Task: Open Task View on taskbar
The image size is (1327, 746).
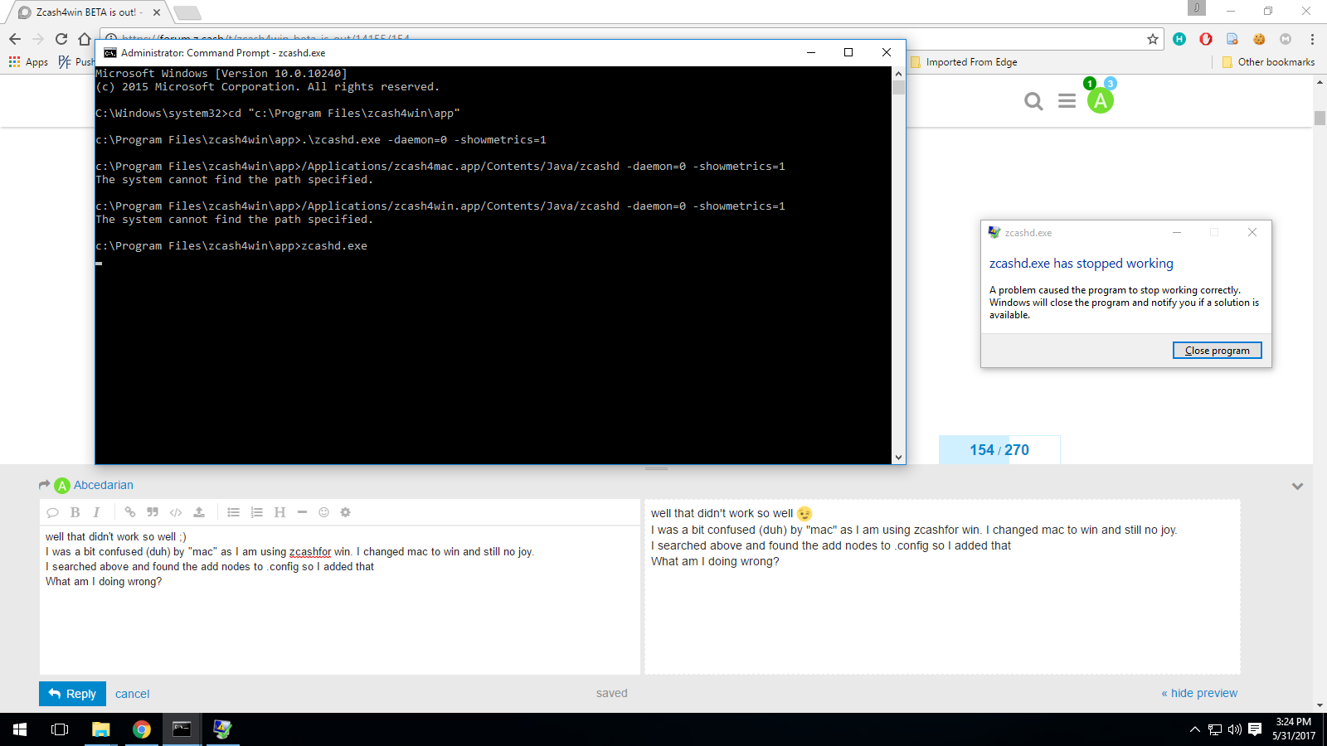Action: [60, 729]
